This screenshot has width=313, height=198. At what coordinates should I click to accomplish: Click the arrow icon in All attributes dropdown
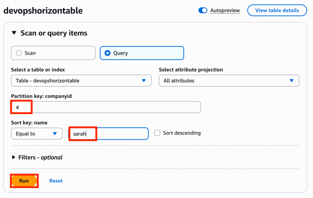[x=292, y=81]
